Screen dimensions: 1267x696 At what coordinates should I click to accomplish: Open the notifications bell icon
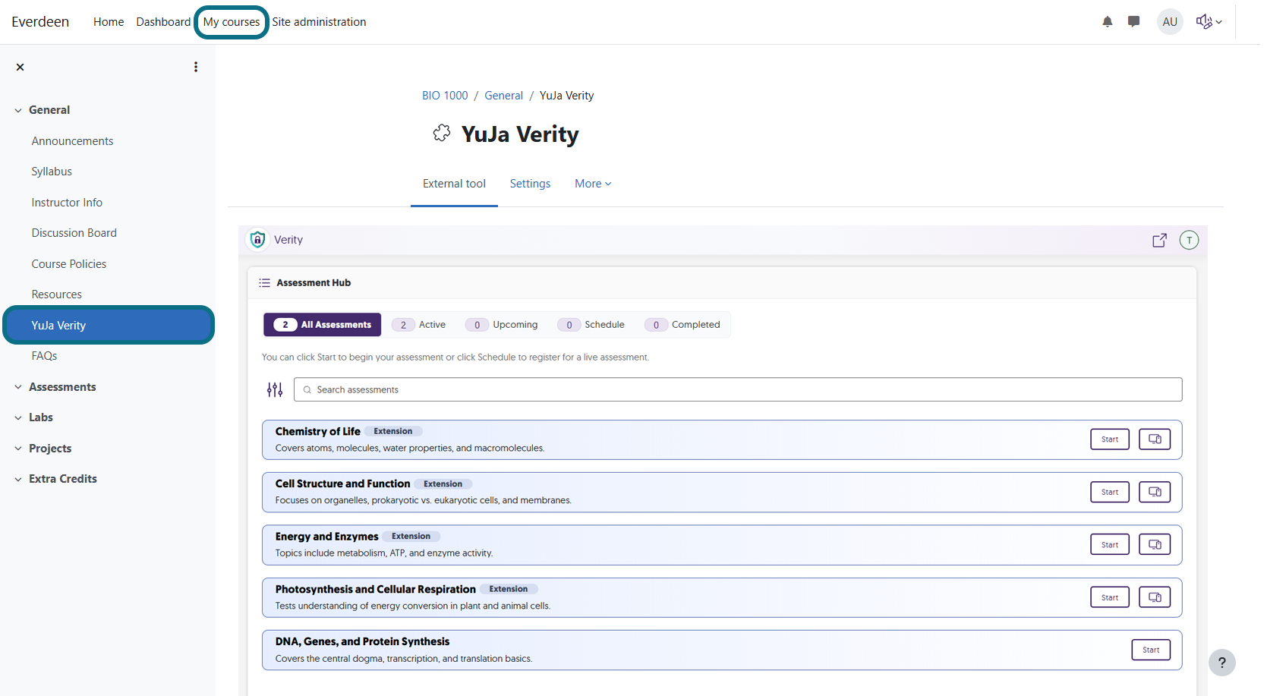tap(1107, 22)
